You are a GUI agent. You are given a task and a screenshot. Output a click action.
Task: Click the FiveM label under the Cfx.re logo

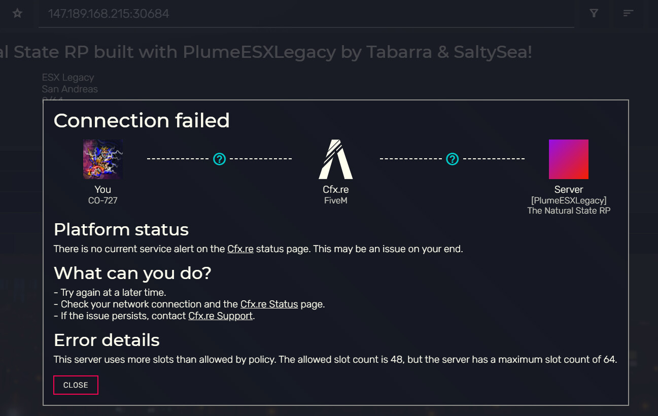click(x=335, y=200)
